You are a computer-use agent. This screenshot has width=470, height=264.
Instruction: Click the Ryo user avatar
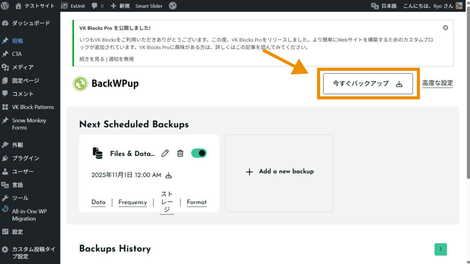point(459,6)
